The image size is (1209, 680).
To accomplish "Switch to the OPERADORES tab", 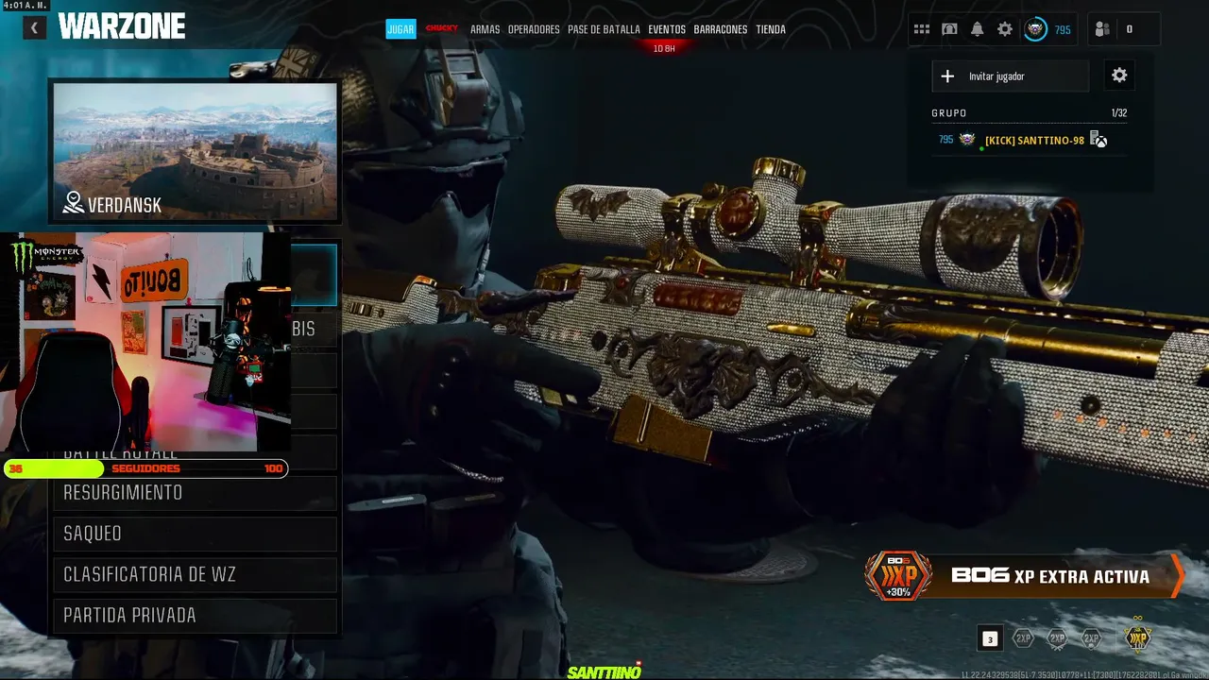I will click(x=534, y=29).
